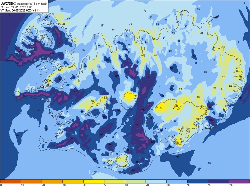Viewport: 250px width, 187px height.
Task: Click the title text 'UWC/DINI: Rakastig (%) í 2 m hæð'
Action: [x=23, y=4]
